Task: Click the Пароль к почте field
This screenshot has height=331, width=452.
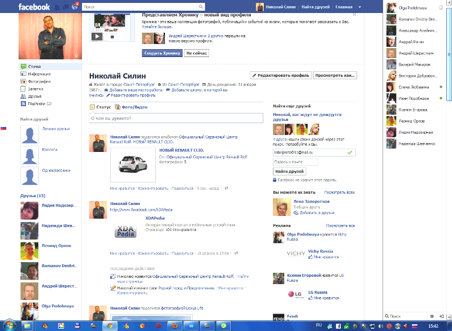Action: tap(295, 162)
